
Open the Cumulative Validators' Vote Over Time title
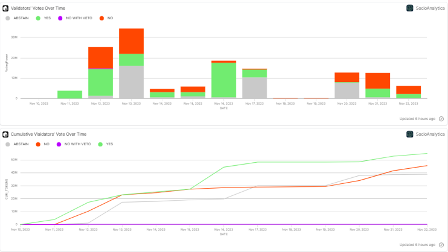pos(48,134)
